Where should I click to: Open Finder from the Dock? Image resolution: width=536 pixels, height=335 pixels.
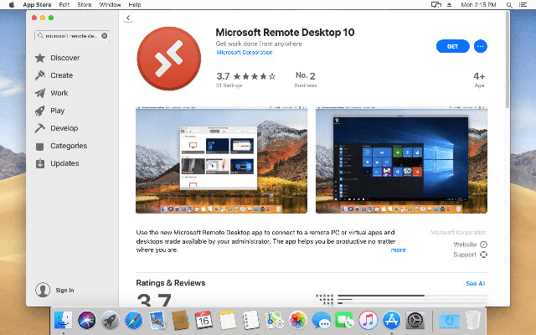coord(64,320)
